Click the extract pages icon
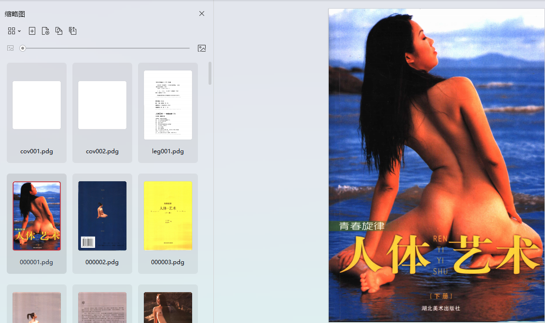This screenshot has height=323, width=545. click(72, 31)
